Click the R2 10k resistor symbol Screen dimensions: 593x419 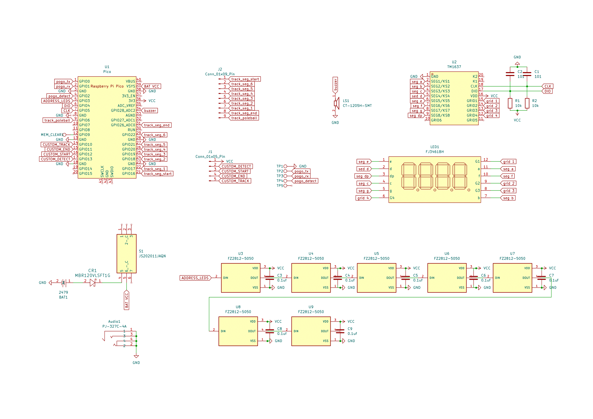(527, 103)
